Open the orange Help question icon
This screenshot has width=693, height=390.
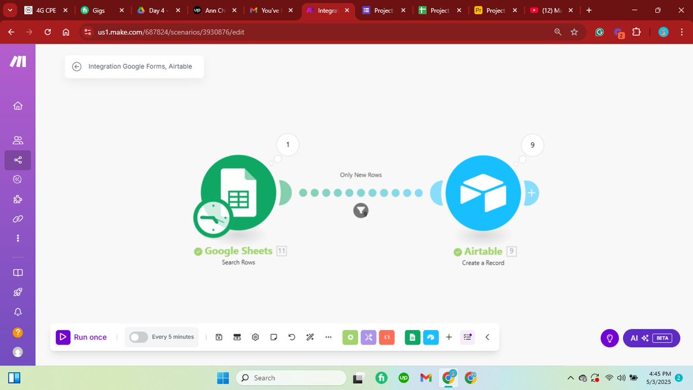point(18,332)
